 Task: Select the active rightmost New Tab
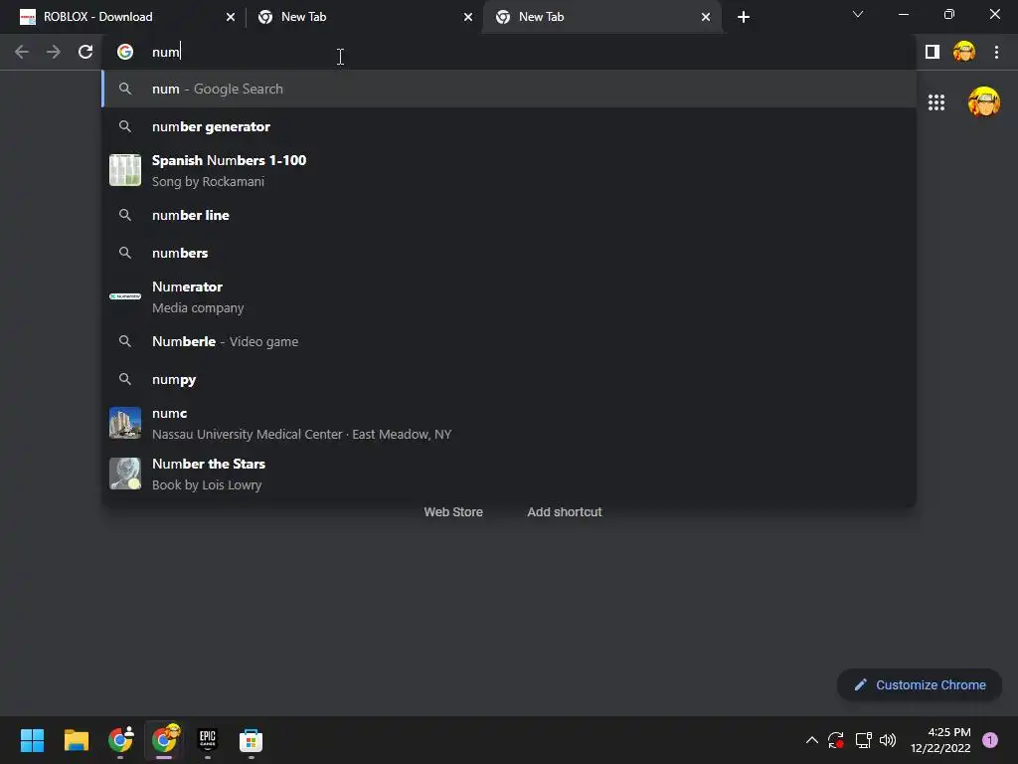pos(602,17)
